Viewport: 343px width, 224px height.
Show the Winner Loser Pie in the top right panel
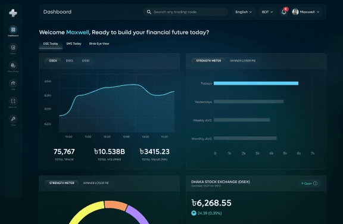tap(242, 61)
